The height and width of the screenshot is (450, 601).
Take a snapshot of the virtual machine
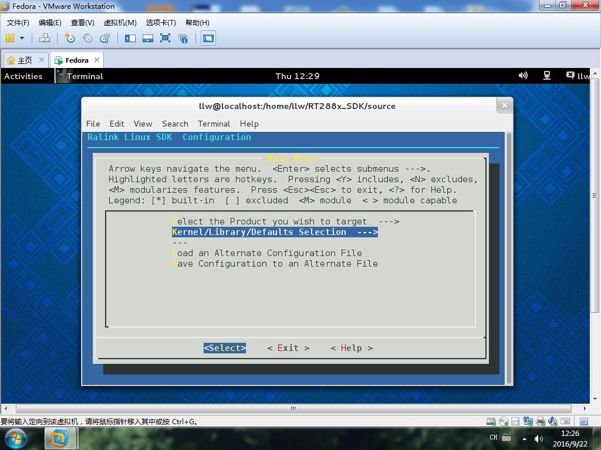69,38
